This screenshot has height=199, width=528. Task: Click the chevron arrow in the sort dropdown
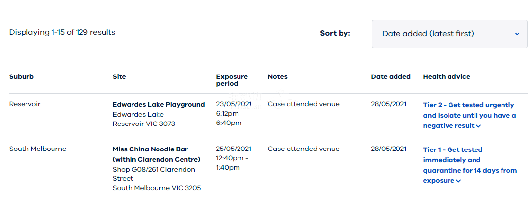click(517, 34)
